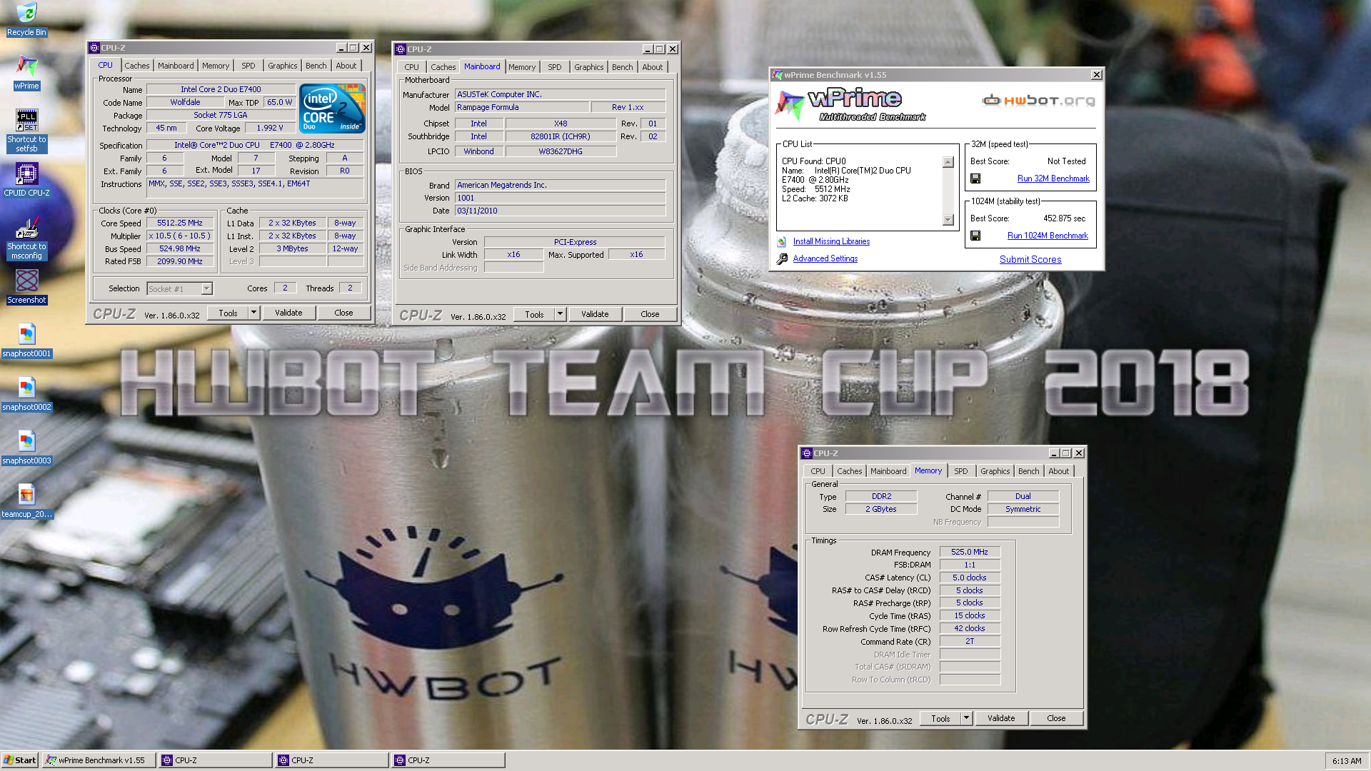Open About tab in Mainboard window

click(652, 67)
